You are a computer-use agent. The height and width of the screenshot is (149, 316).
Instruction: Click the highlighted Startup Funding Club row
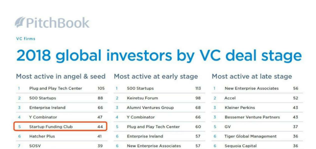click(60, 127)
